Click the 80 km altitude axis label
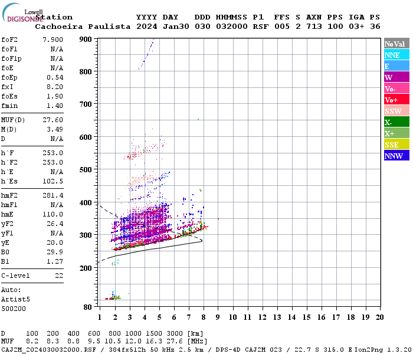This screenshot has width=413, height=354. (x=88, y=307)
